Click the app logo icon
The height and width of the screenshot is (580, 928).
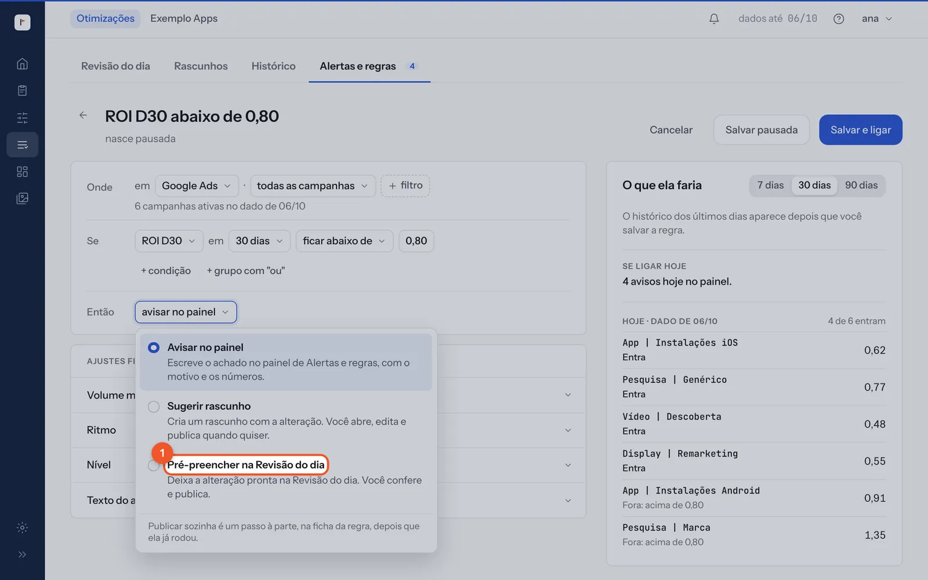22,22
